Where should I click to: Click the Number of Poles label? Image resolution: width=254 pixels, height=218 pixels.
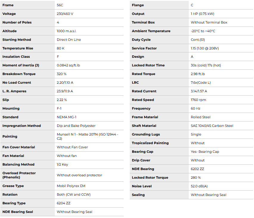17,22
